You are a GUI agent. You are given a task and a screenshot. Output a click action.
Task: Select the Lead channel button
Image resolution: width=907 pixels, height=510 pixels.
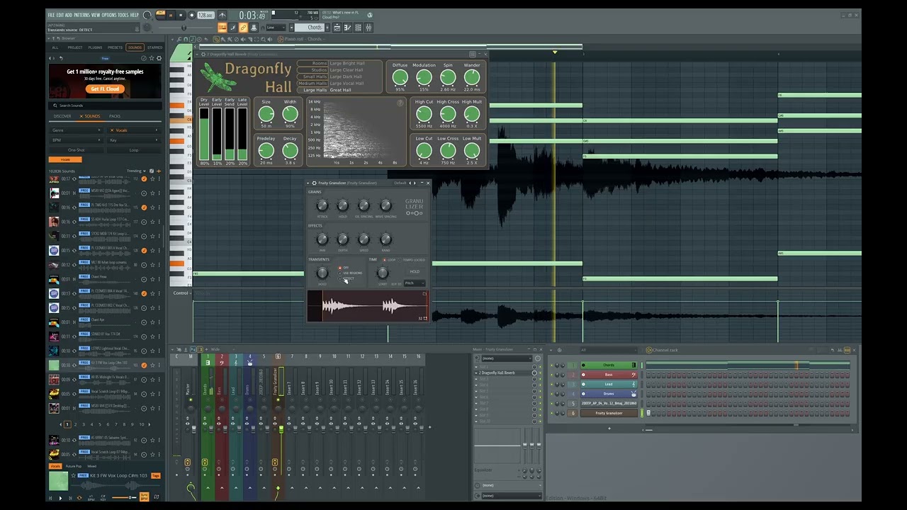pos(609,384)
